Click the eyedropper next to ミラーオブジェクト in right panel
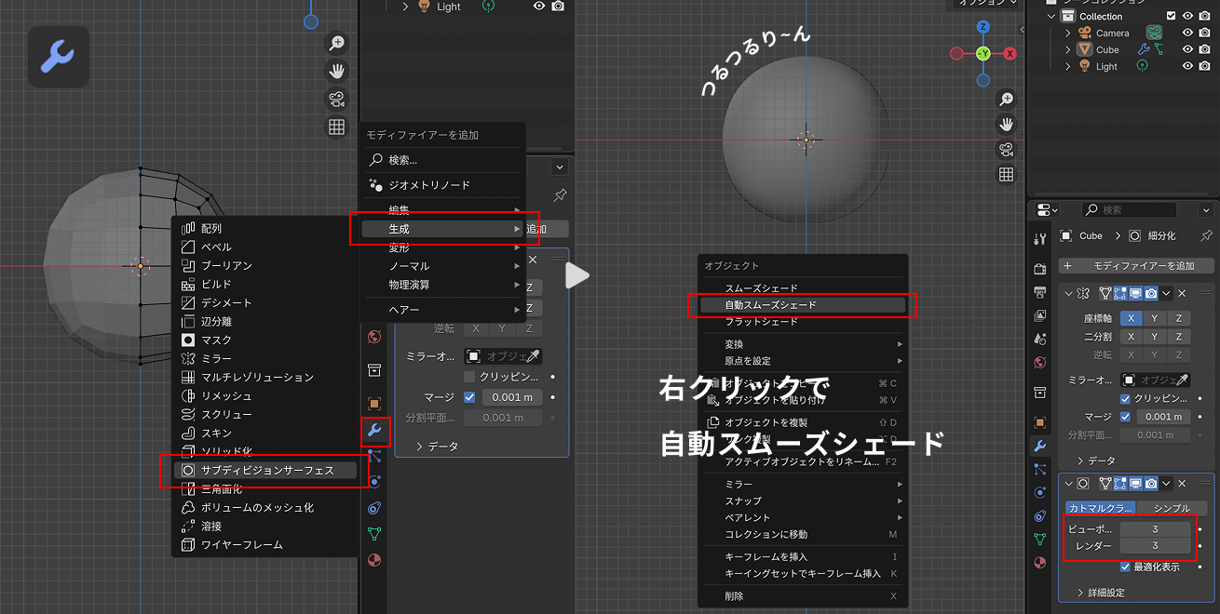1220x614 pixels. pyautogui.click(x=1184, y=380)
